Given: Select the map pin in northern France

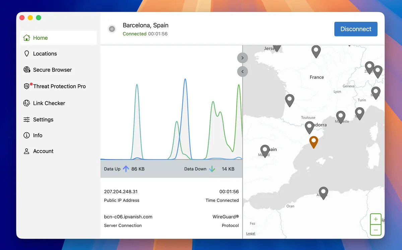Looking at the screenshot, I should [316, 51].
